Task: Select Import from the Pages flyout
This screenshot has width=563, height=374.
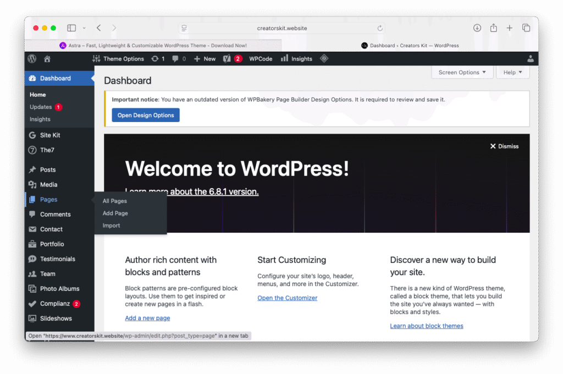Action: (111, 226)
